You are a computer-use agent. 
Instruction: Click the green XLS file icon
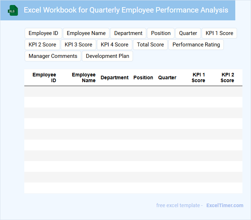[x=13, y=10]
